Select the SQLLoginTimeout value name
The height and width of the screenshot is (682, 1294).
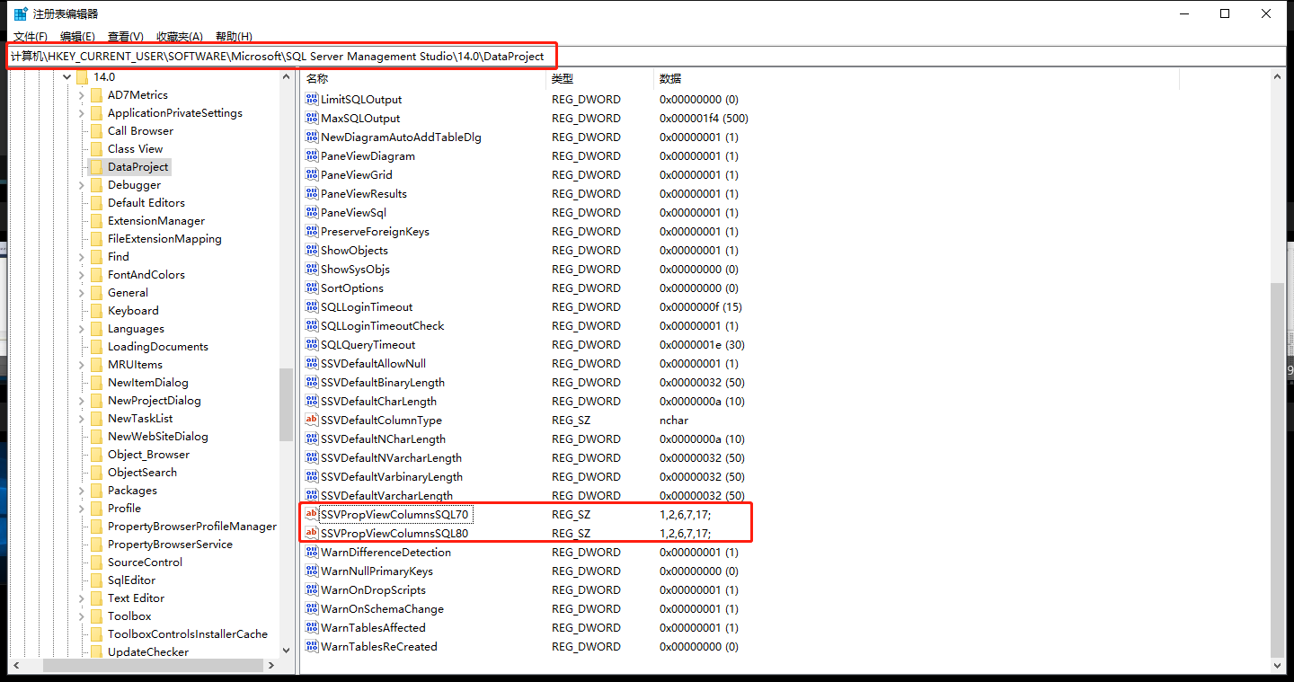[x=367, y=306]
